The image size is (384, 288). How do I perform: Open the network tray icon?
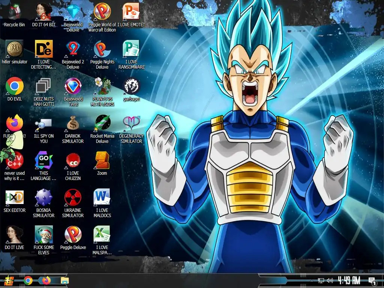[321, 280]
